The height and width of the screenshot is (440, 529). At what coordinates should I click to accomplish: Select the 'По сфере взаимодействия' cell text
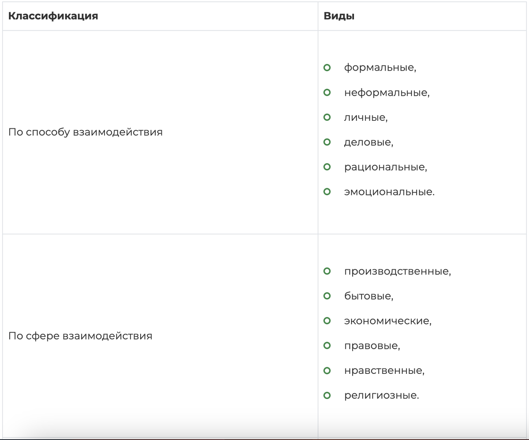[x=80, y=336]
